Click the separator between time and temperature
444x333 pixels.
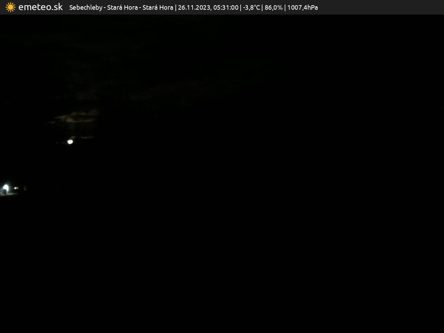(x=241, y=8)
